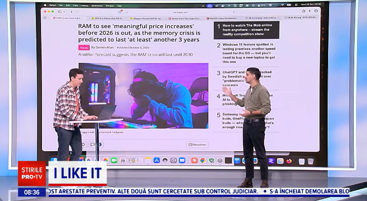Screen dimensions: 367x201
Task: Open the Darren Allan author link
Action: coord(105,47)
